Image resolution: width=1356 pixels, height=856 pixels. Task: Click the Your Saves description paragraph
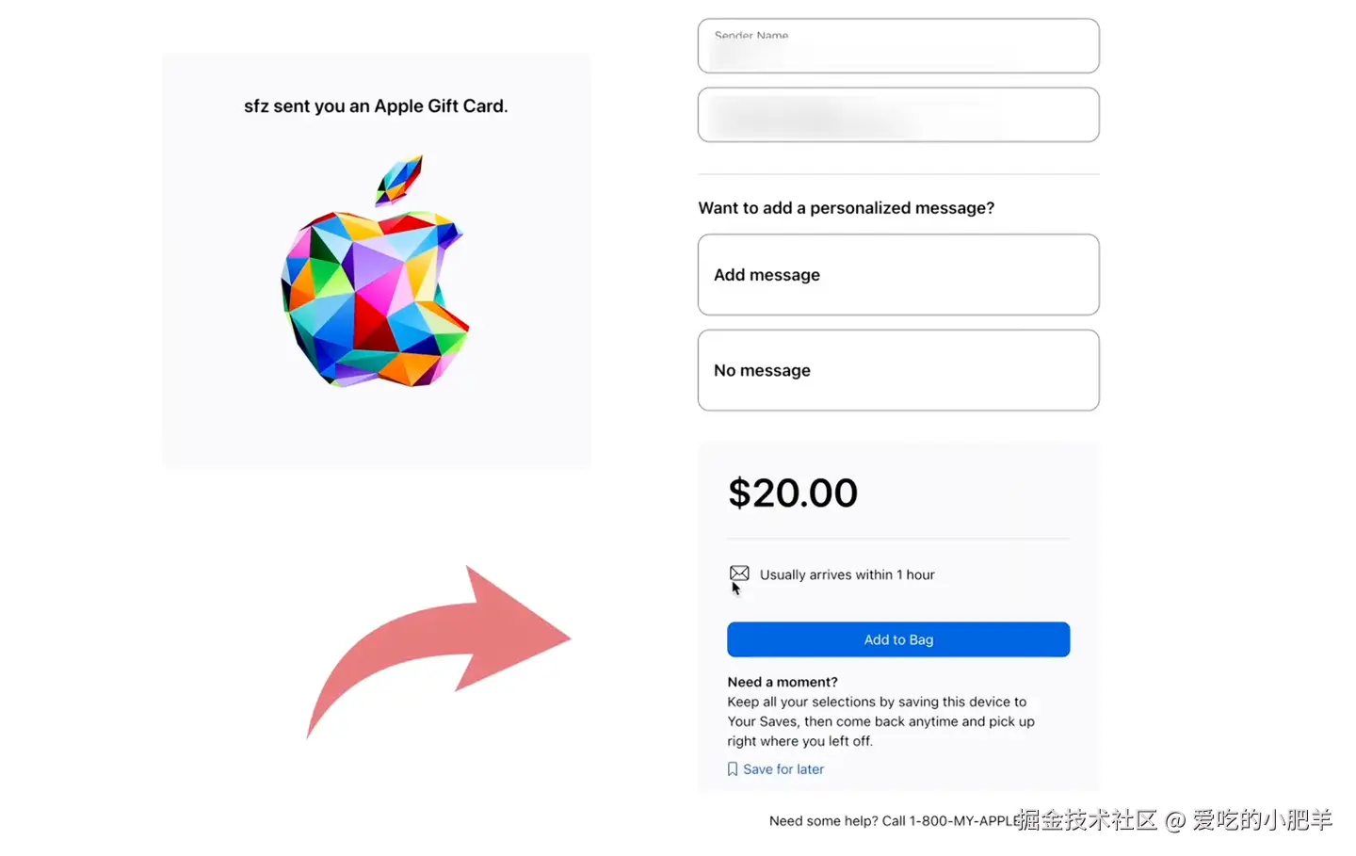coord(880,721)
